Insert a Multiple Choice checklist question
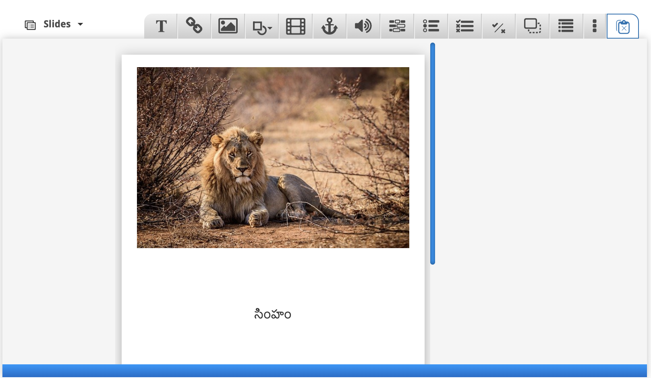651x378 pixels. point(465,26)
